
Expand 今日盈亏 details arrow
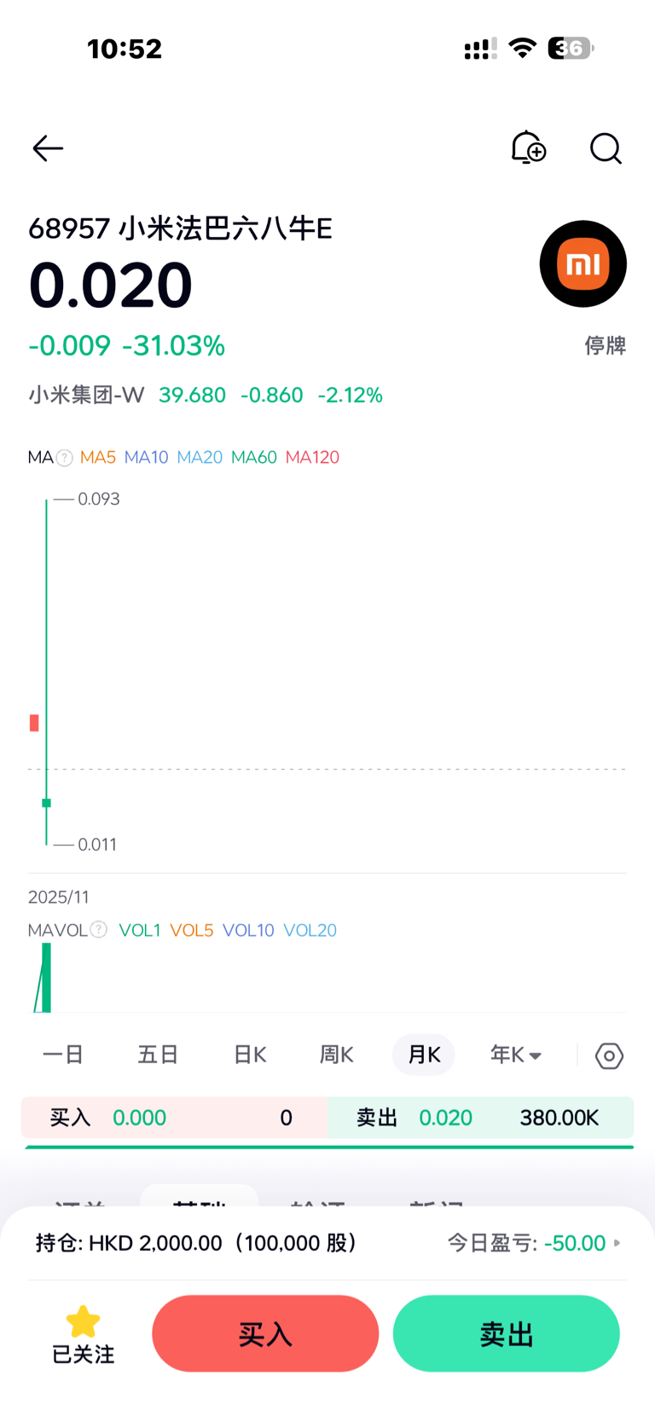[617, 1243]
